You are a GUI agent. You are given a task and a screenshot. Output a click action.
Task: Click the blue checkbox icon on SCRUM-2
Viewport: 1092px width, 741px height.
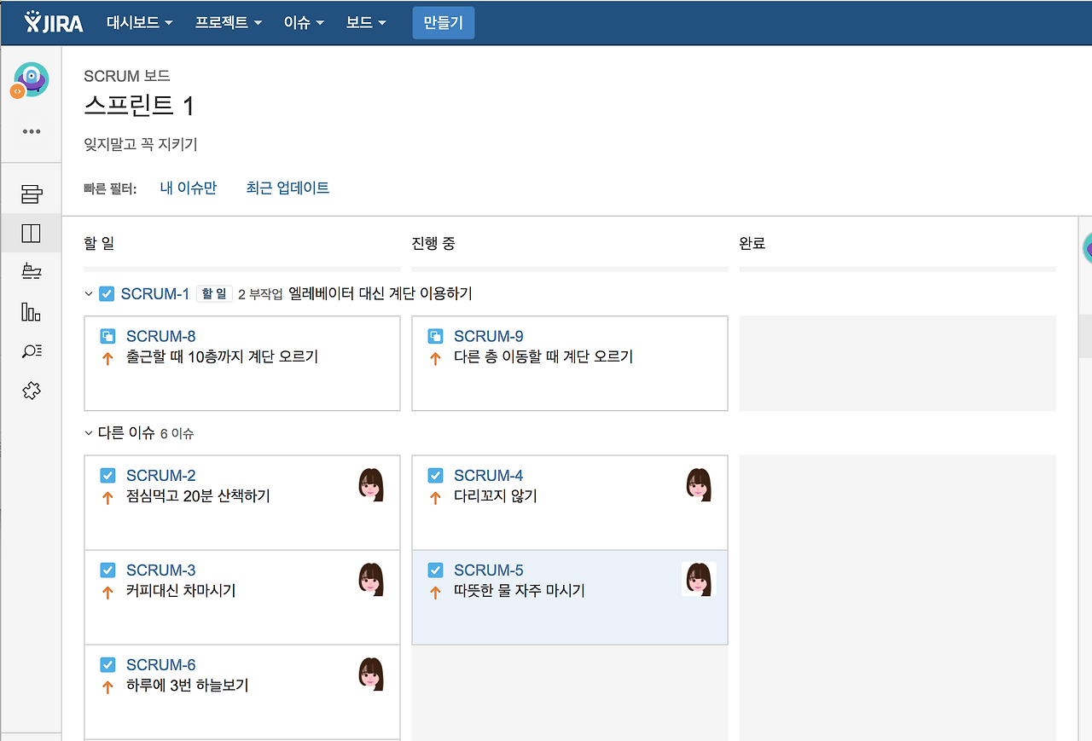point(107,475)
